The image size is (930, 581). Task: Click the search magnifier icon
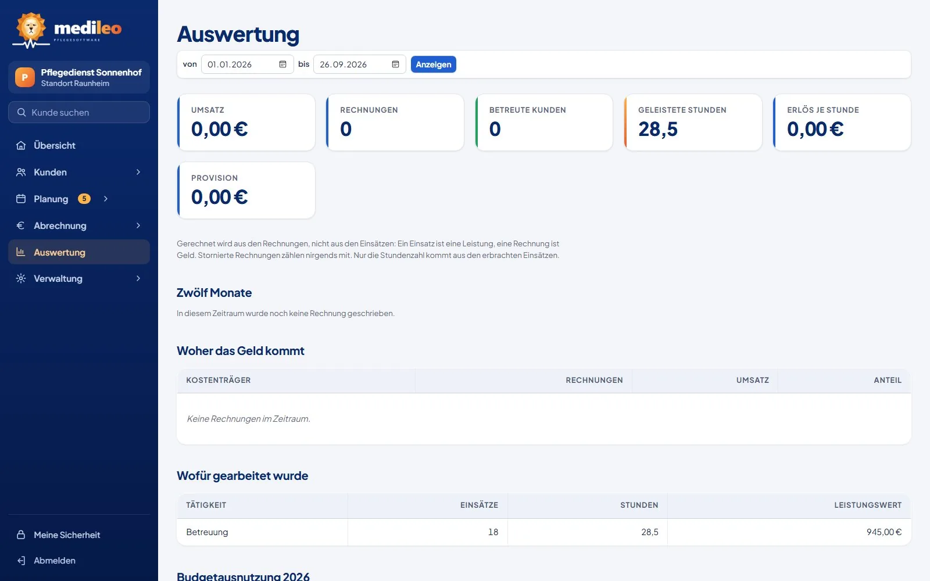point(22,112)
